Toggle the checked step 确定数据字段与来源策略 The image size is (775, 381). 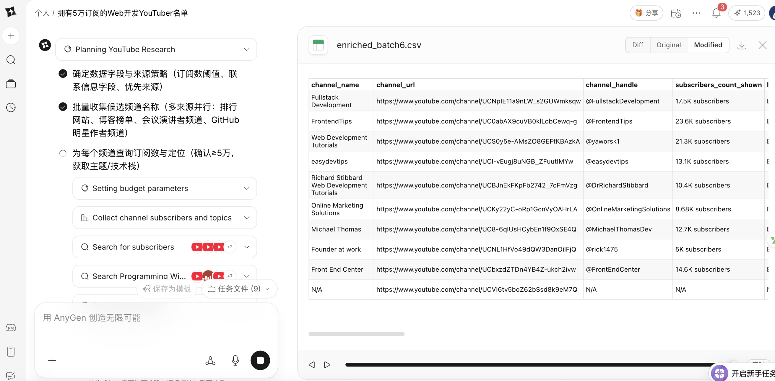pyautogui.click(x=63, y=74)
